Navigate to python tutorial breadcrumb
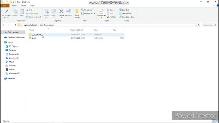This screenshot has height=123, width=219. tap(30, 25)
